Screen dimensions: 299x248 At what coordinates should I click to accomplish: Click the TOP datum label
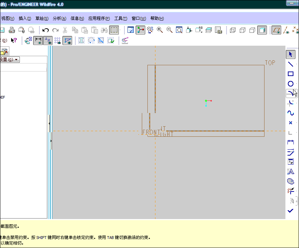[x=270, y=63]
